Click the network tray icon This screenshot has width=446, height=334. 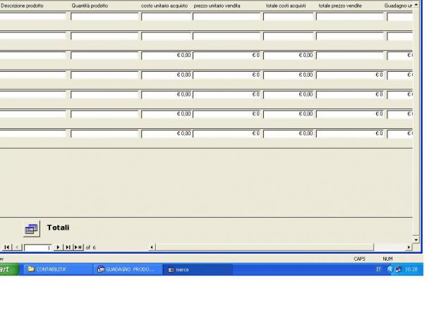pos(398,269)
